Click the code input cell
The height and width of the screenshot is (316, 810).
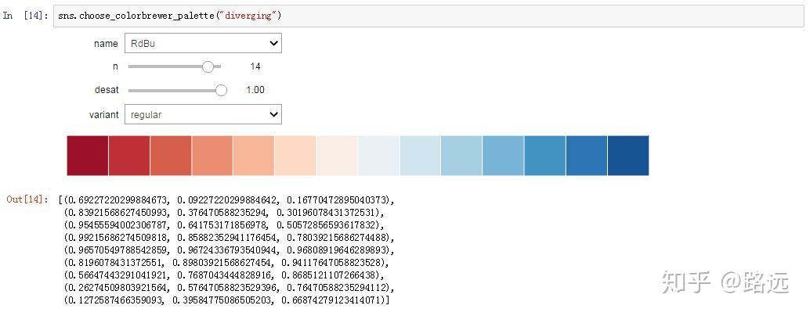coord(423,16)
